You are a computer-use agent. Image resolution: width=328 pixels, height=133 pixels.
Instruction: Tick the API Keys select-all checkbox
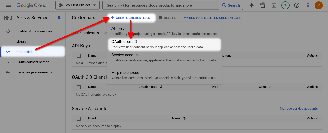pyautogui.click(x=79, y=56)
